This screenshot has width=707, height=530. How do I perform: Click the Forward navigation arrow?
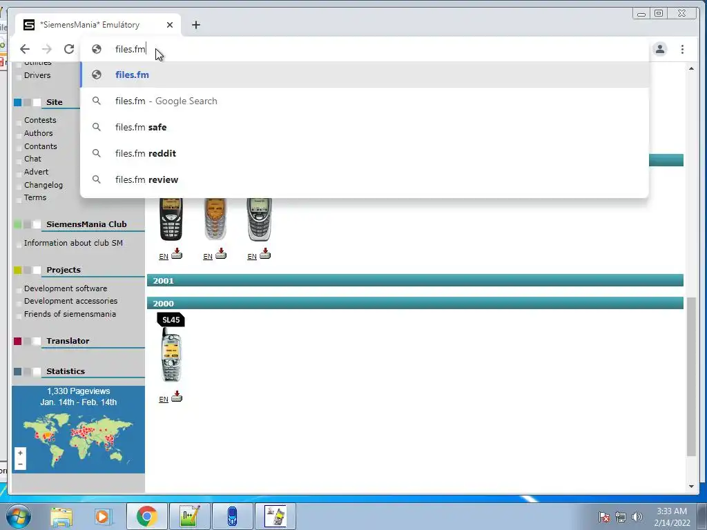[47, 49]
